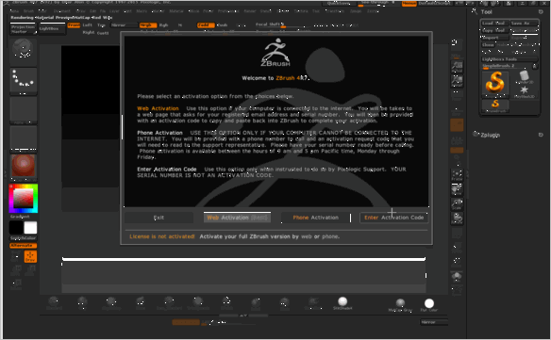Image resolution: width=551 pixels, height=340 pixels.
Task: Choose the PolyMesh3D star icon
Action: click(x=524, y=91)
